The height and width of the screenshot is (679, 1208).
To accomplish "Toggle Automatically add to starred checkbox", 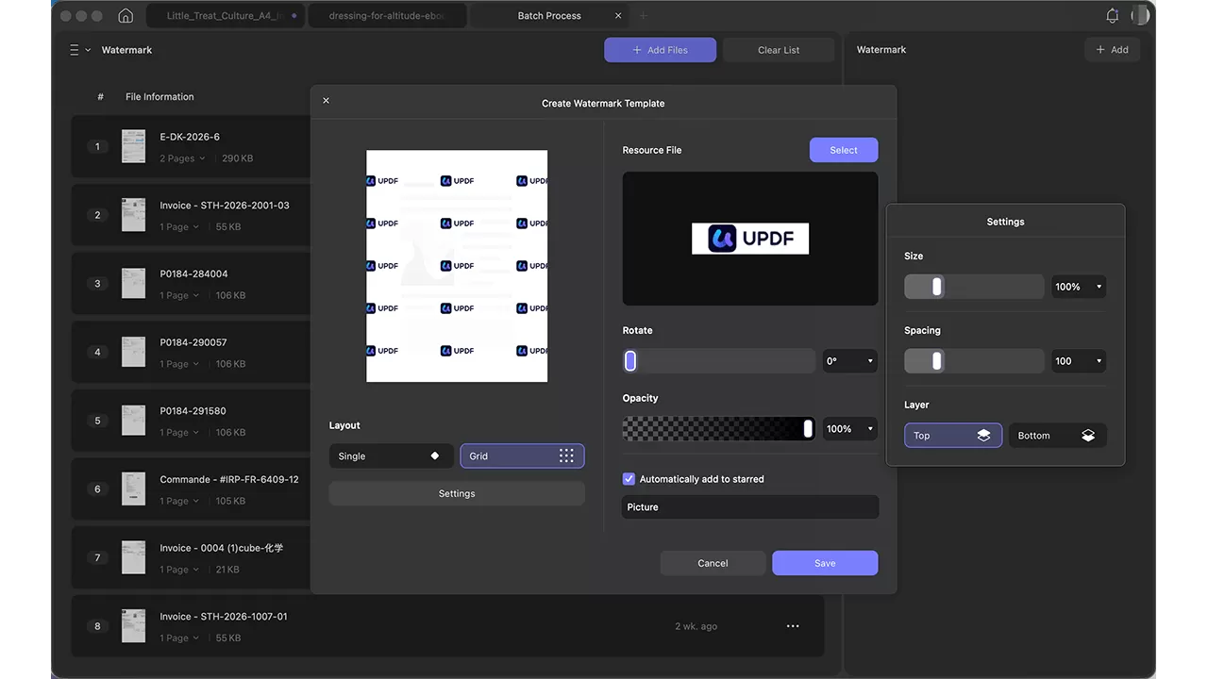I will pyautogui.click(x=629, y=479).
